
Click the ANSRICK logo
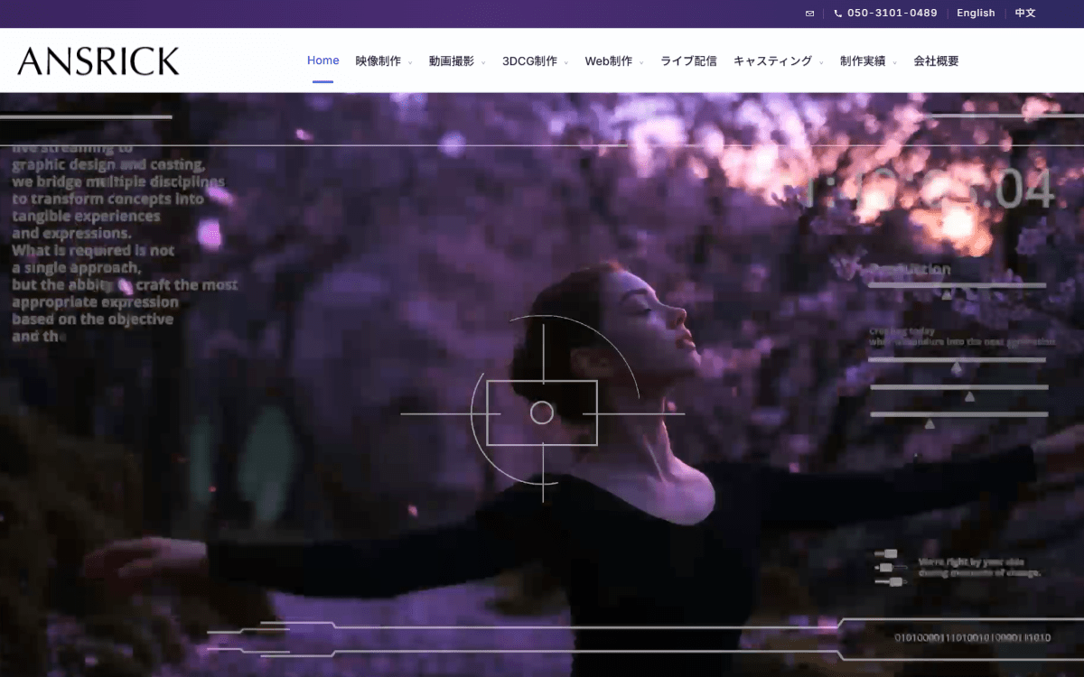[98, 61]
